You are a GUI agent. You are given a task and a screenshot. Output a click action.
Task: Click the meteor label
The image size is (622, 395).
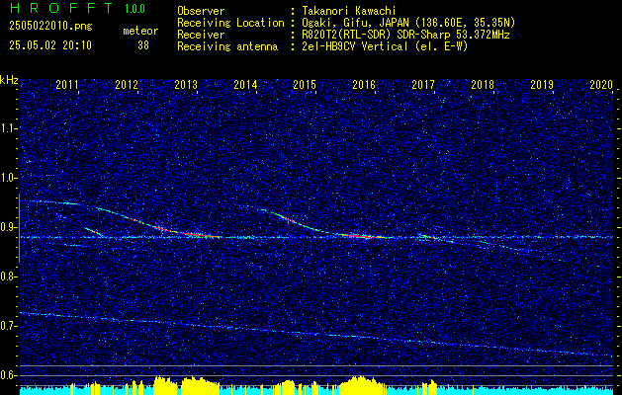(x=140, y=31)
